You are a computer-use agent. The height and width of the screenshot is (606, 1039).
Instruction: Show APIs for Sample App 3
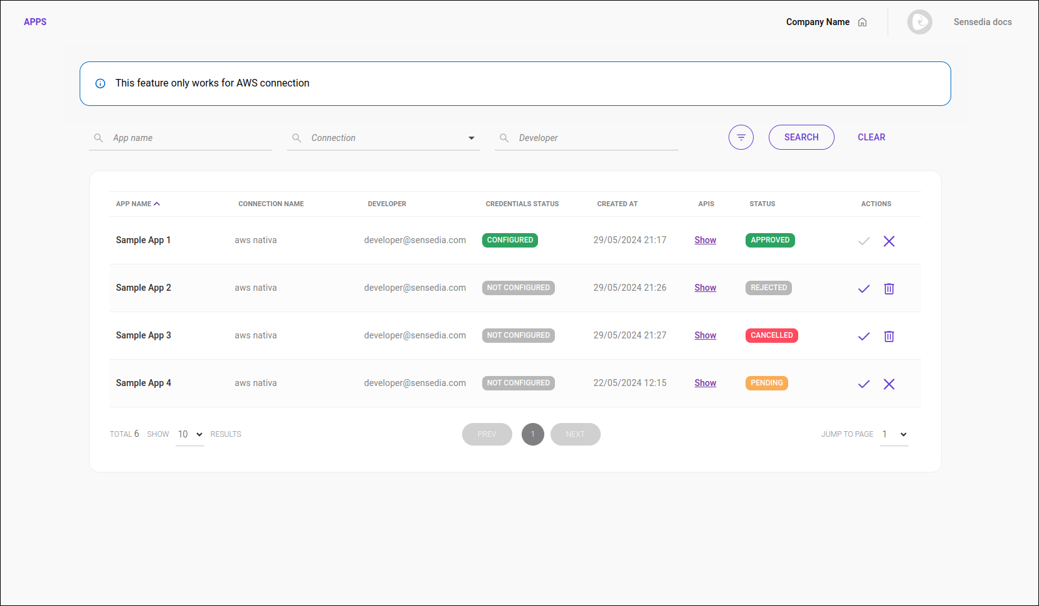(705, 335)
